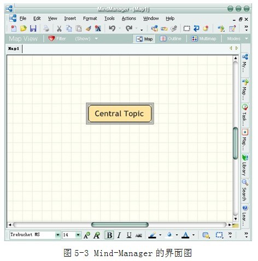Click the Save floppy disk icon
The image size is (258, 261).
[33, 29]
